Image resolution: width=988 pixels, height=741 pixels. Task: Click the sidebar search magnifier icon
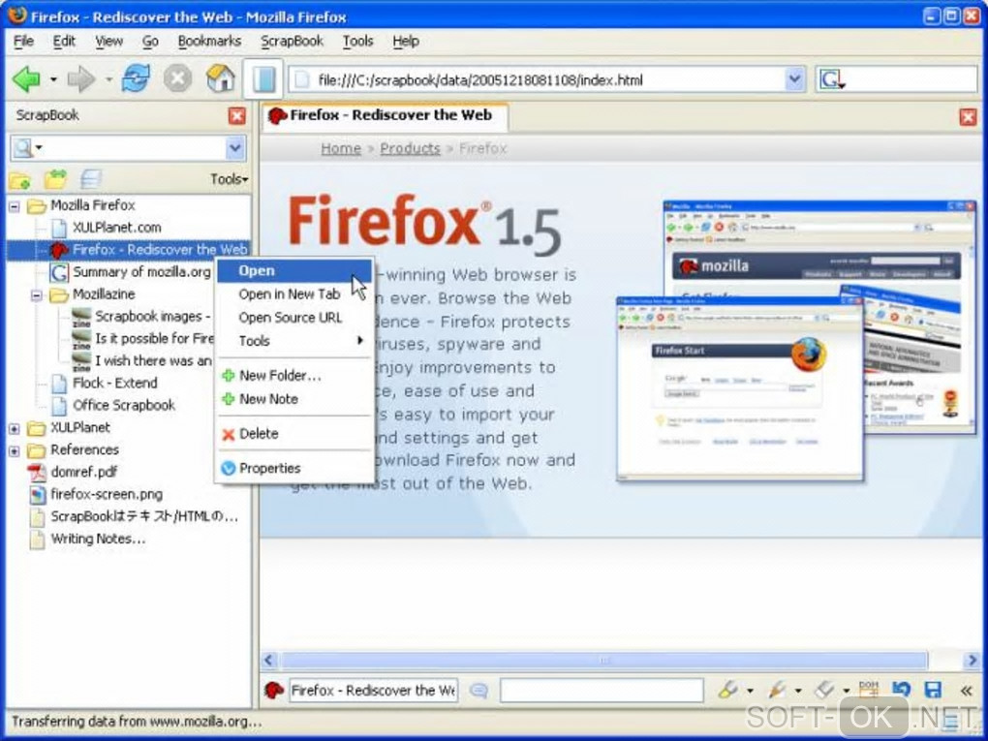tap(22, 148)
